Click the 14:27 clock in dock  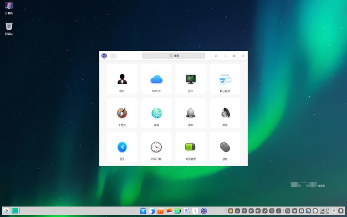[x=324, y=211]
